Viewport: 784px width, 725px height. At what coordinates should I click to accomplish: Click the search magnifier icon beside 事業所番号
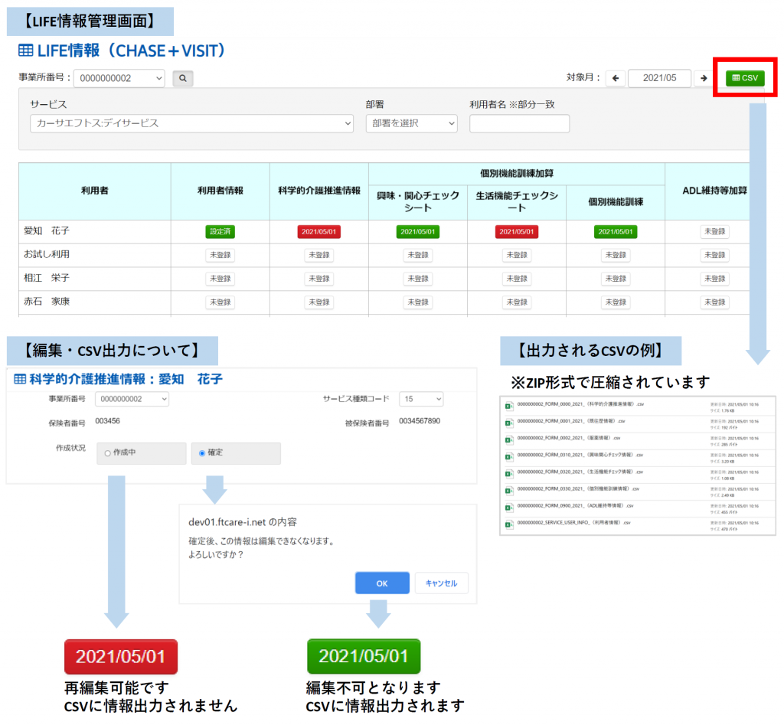point(183,78)
